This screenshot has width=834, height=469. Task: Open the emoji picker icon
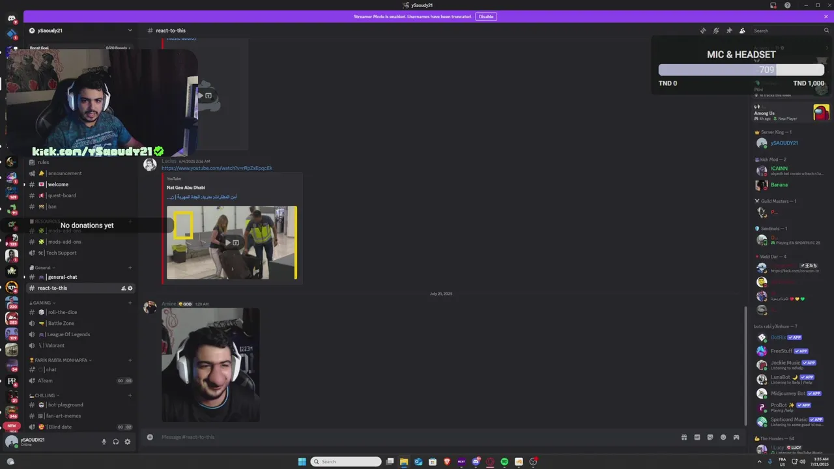[x=723, y=437]
